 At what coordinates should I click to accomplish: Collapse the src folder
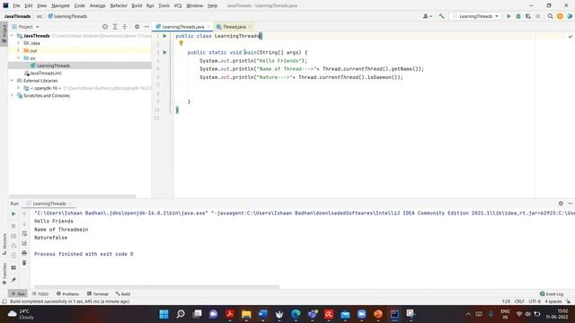click(x=18, y=57)
